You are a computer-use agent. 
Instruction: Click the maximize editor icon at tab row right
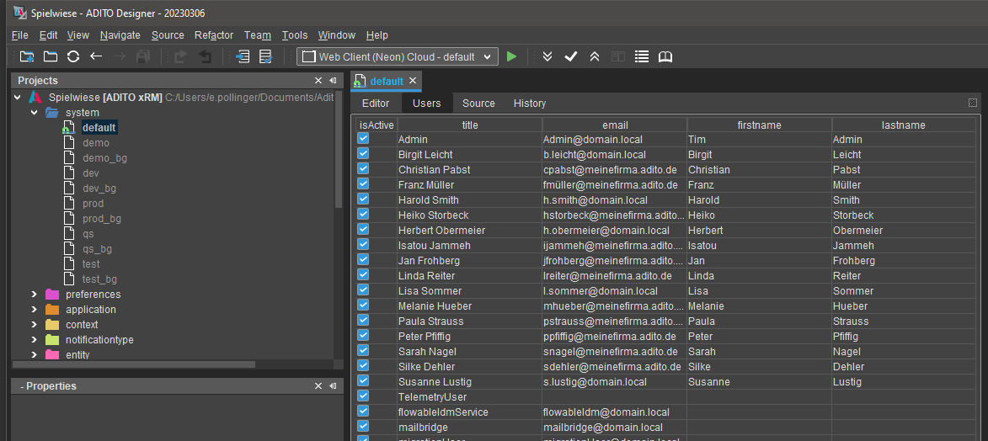coord(972,103)
